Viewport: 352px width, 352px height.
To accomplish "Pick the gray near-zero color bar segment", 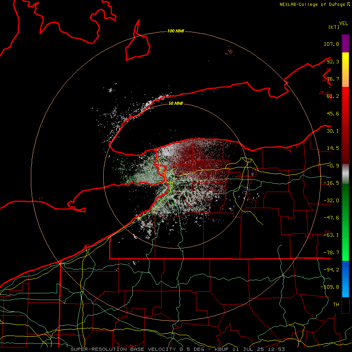I will [x=345, y=174].
